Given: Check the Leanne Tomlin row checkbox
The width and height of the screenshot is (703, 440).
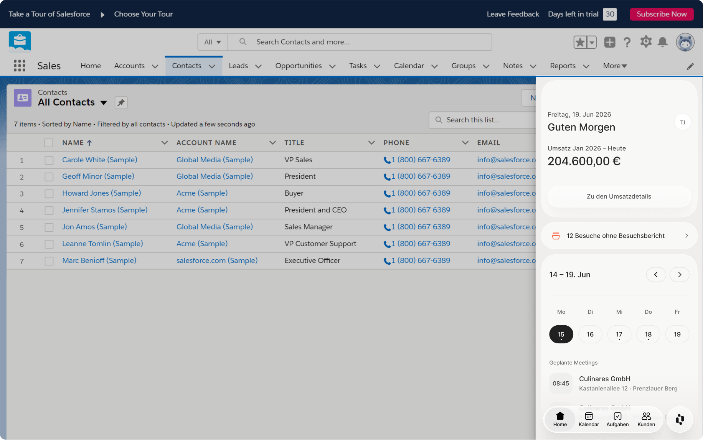Looking at the screenshot, I should 49,244.
